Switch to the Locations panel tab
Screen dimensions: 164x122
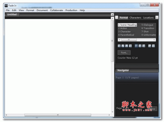point(148,18)
